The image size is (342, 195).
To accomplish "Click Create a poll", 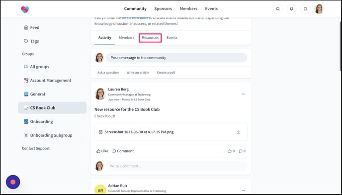I will [x=166, y=73].
